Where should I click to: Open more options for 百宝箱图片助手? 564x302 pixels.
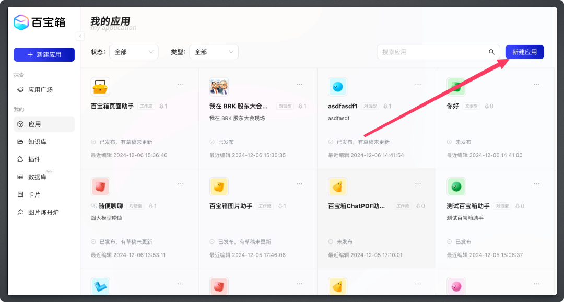point(299,184)
